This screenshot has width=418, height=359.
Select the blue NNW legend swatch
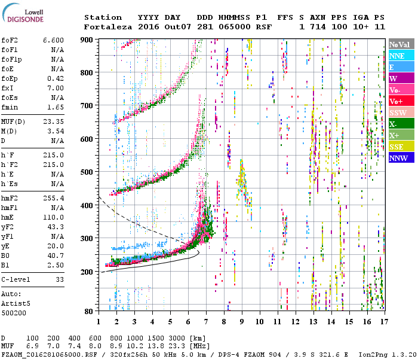401,157
